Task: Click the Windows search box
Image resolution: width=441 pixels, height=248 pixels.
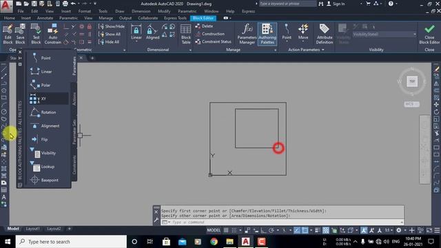Action: (71, 242)
